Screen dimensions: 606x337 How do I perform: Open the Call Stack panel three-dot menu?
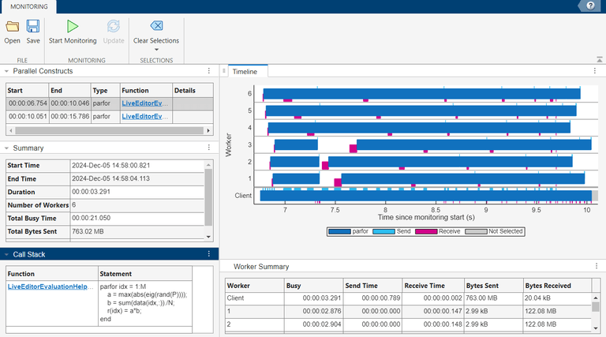point(209,253)
